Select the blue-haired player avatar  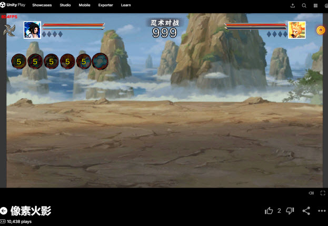[32, 30]
